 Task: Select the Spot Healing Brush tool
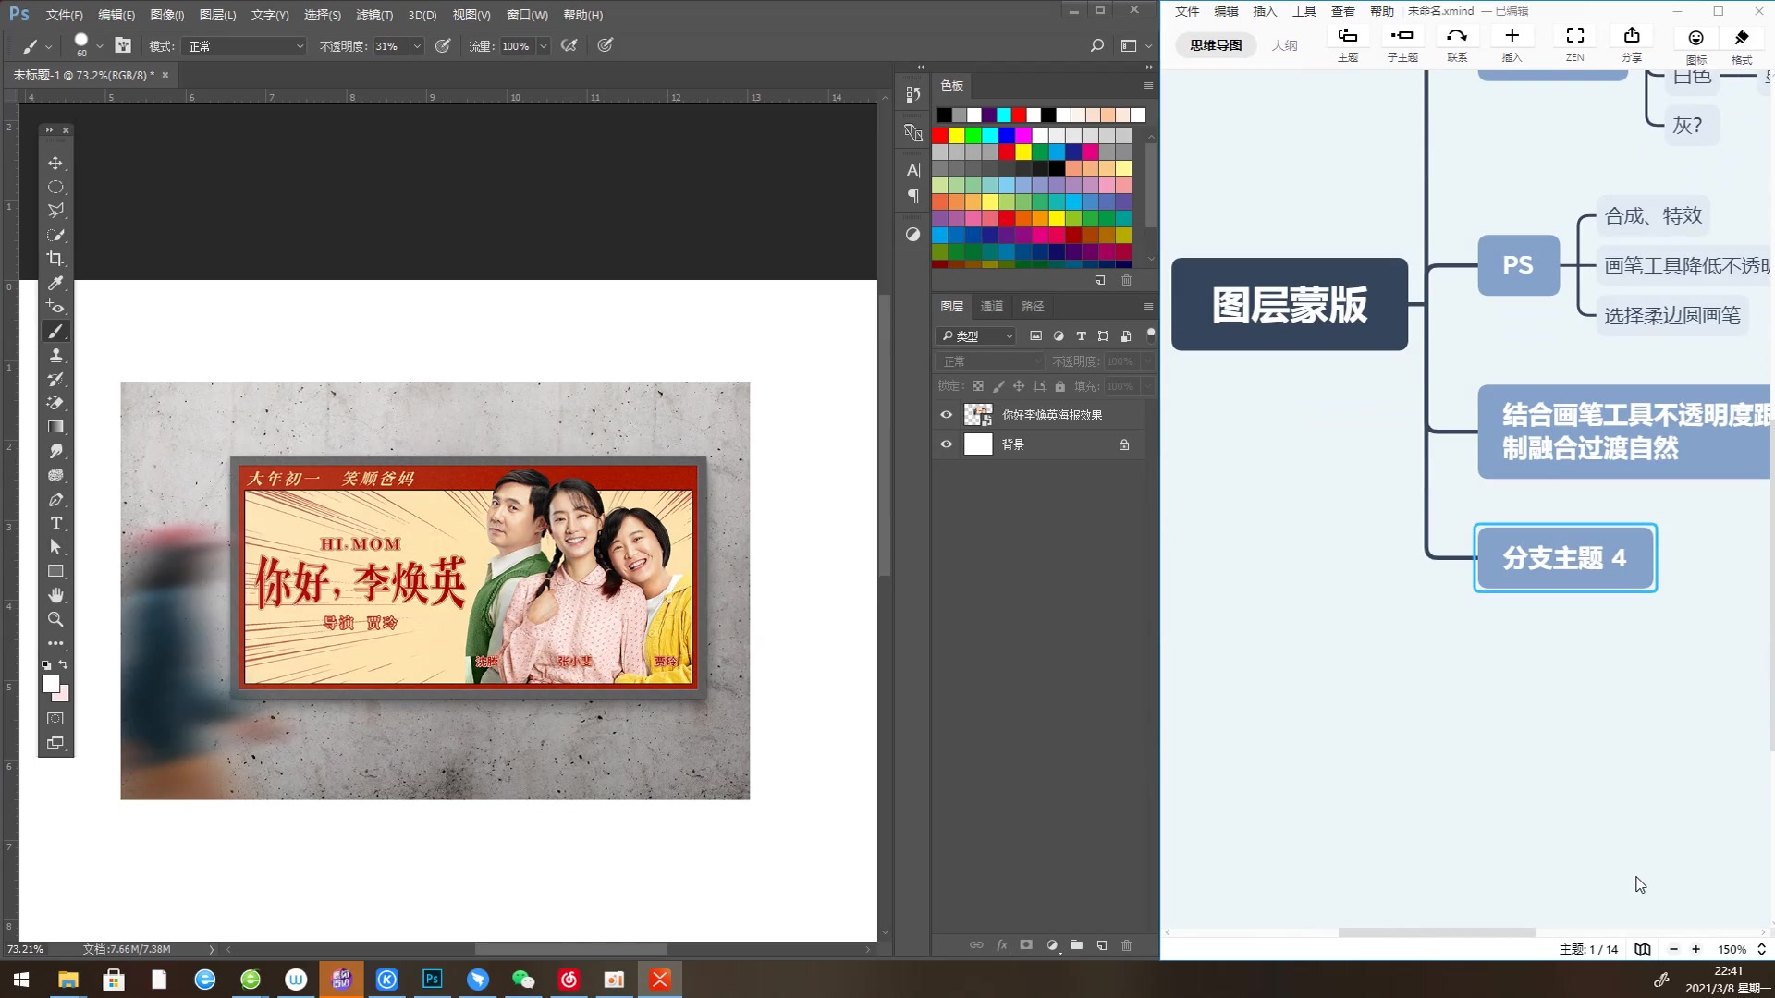[x=55, y=307]
